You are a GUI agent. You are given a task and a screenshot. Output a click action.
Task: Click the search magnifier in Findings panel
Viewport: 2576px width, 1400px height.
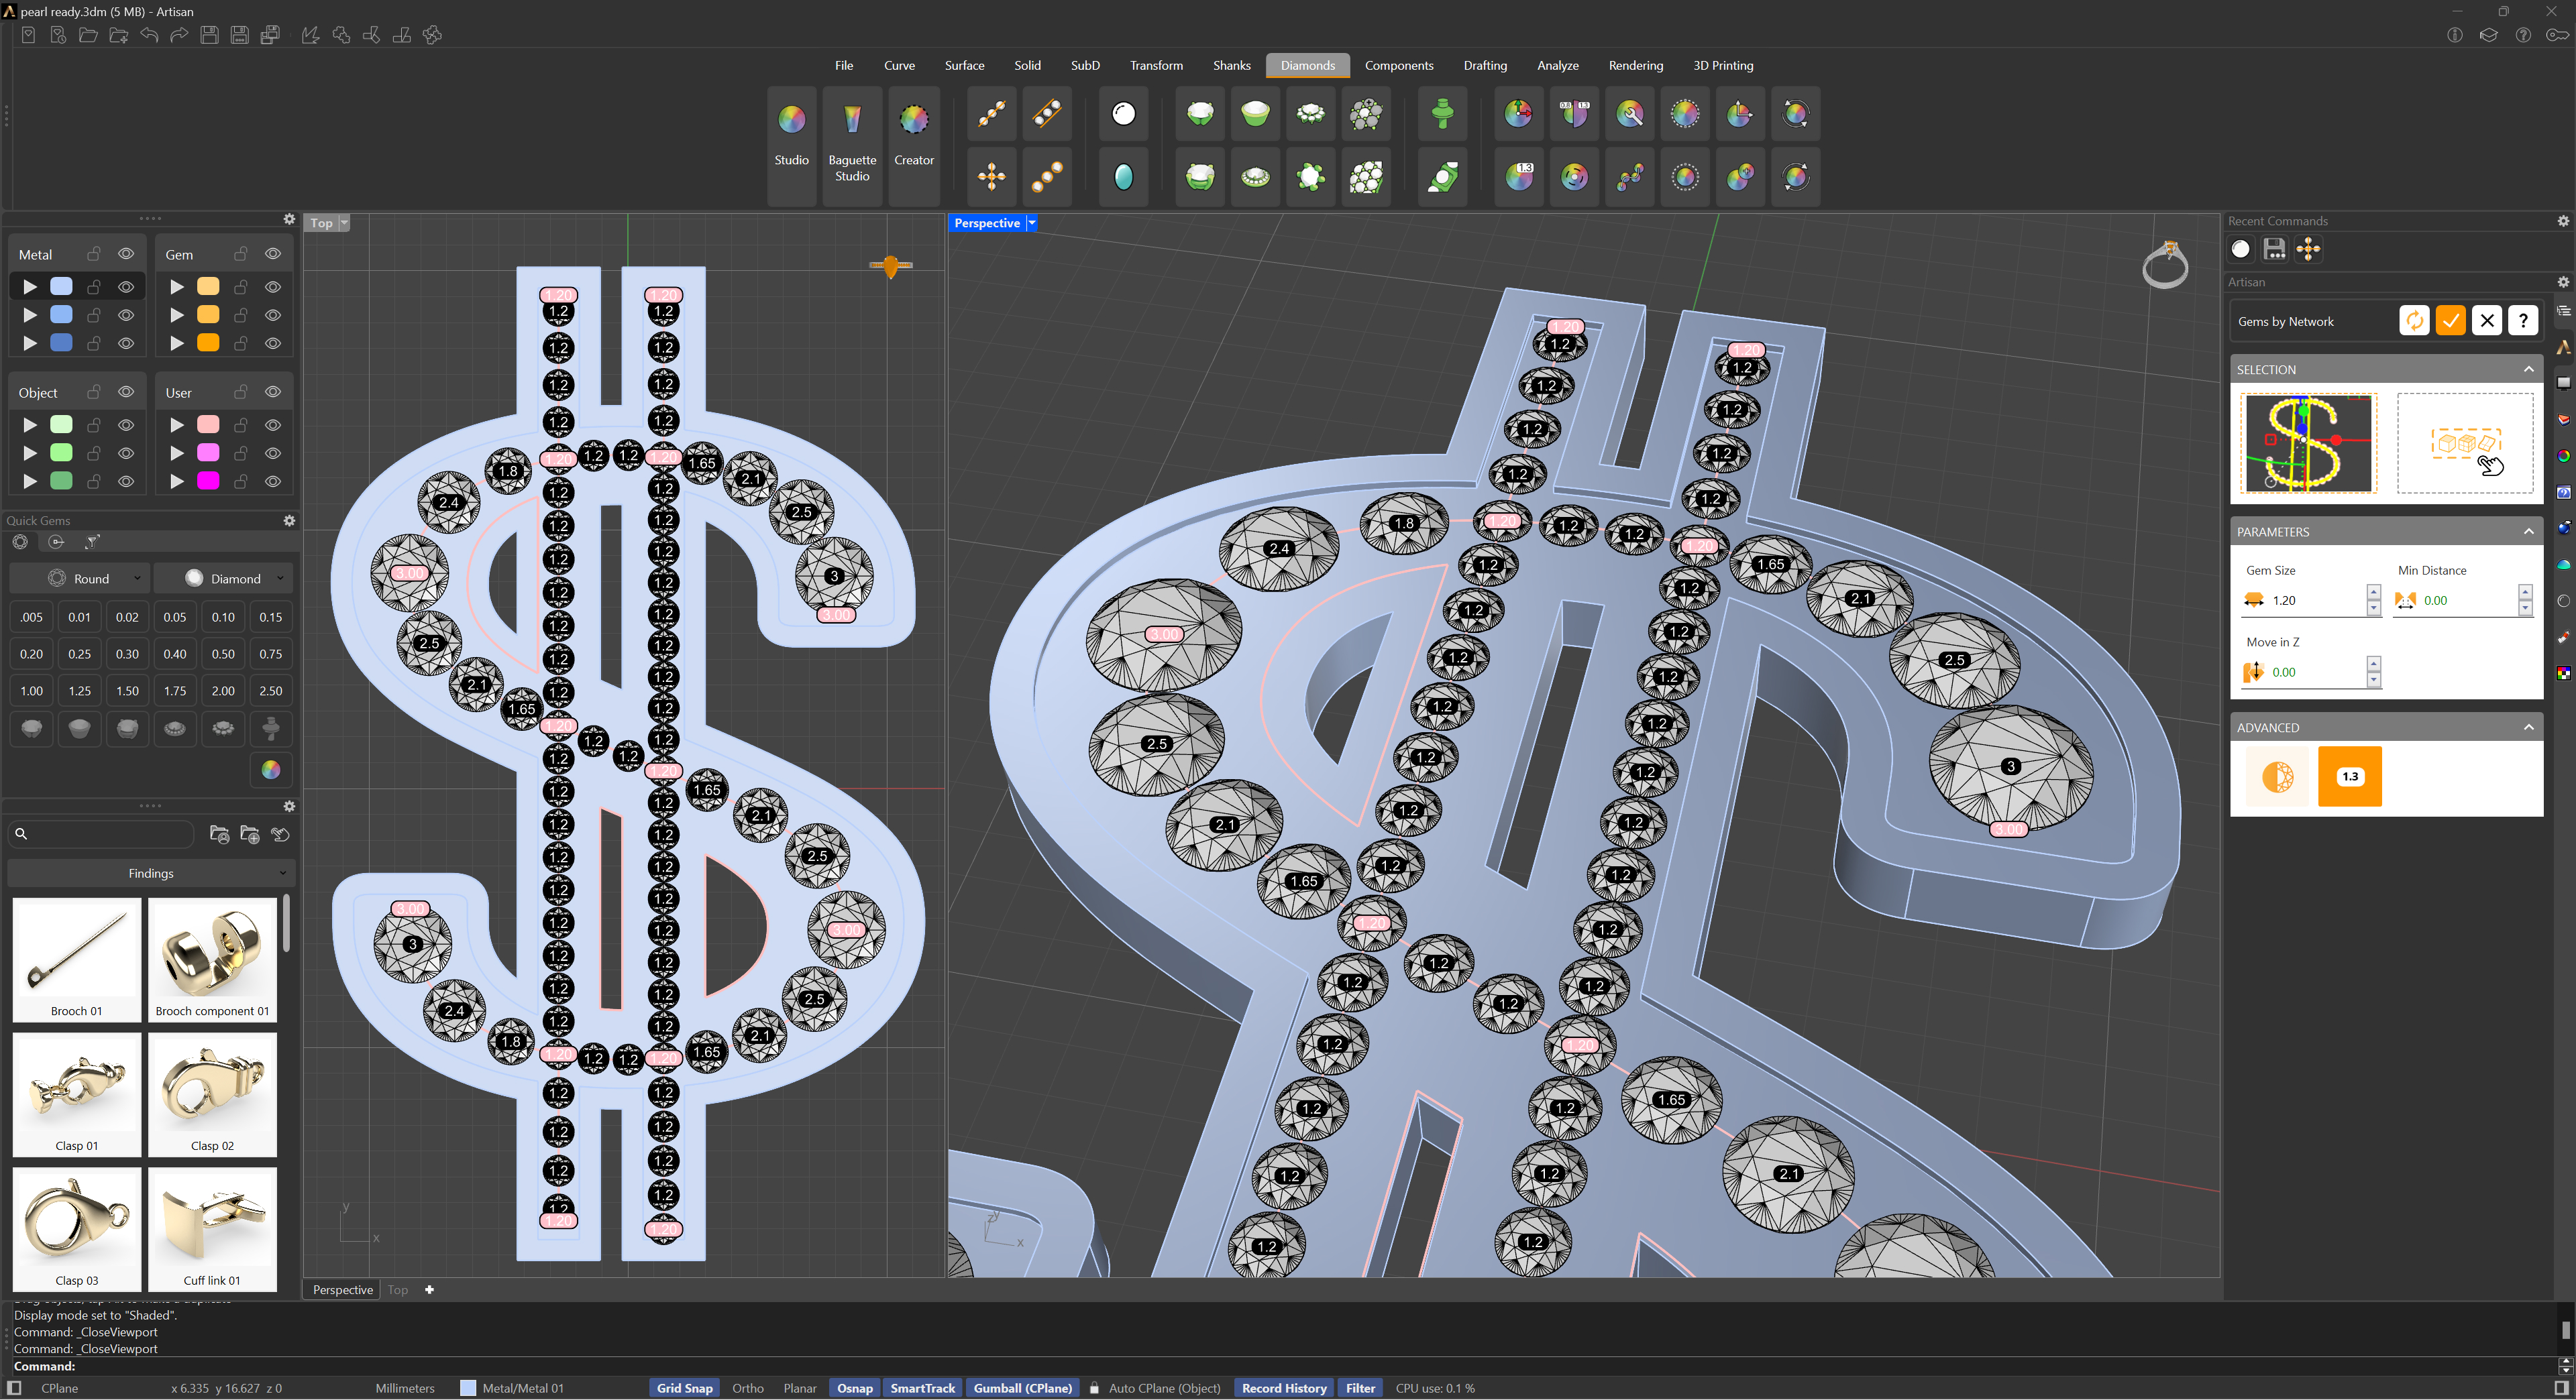(x=21, y=833)
